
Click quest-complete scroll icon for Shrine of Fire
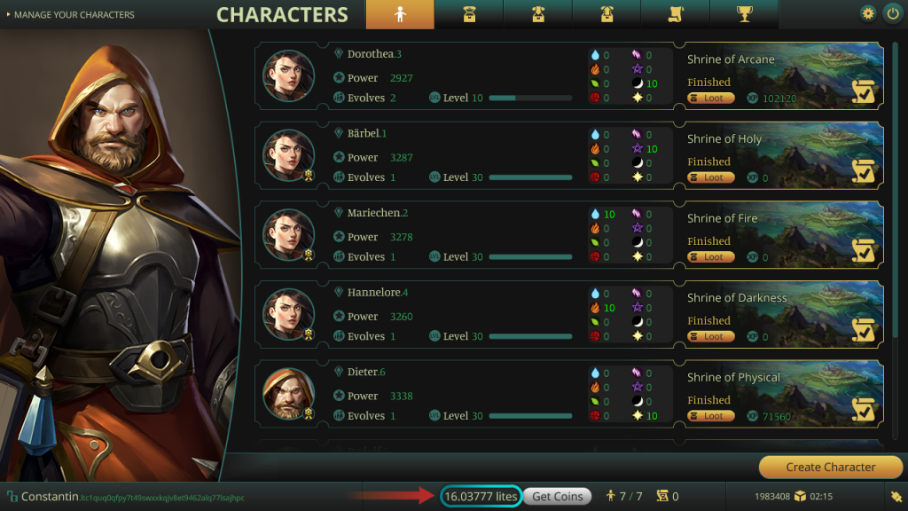(x=864, y=250)
